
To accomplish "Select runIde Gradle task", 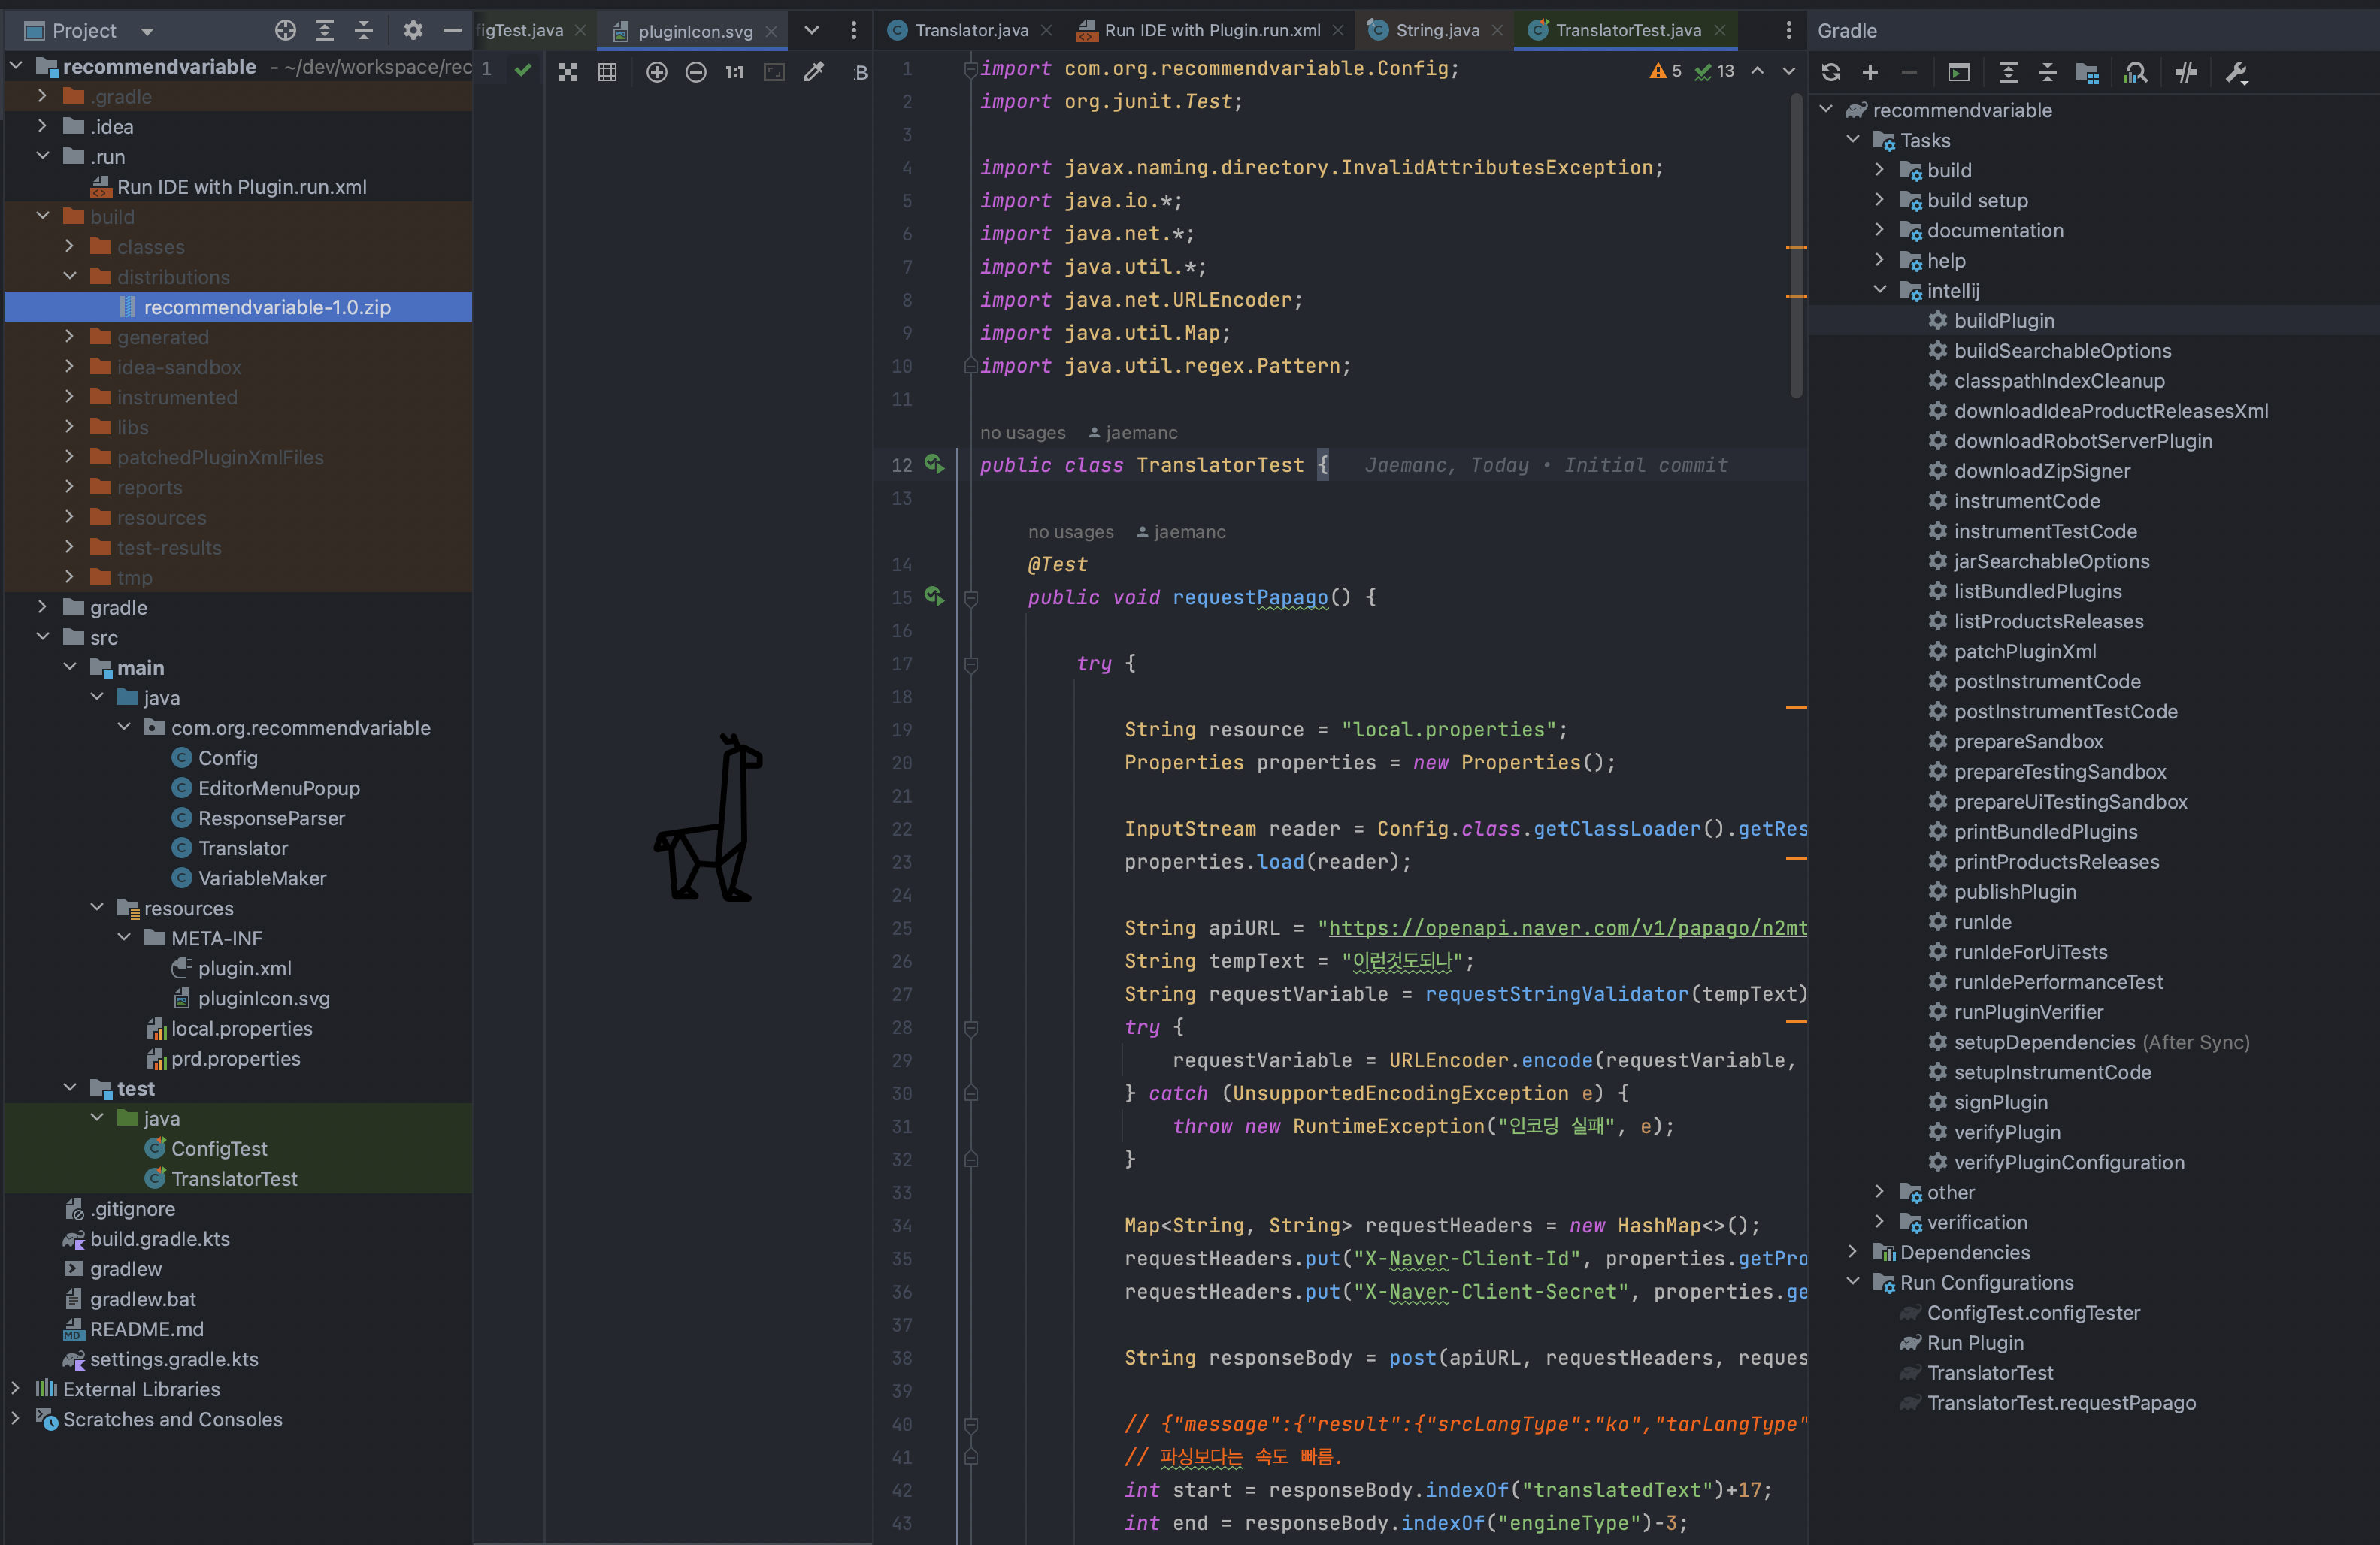I will point(1982,921).
